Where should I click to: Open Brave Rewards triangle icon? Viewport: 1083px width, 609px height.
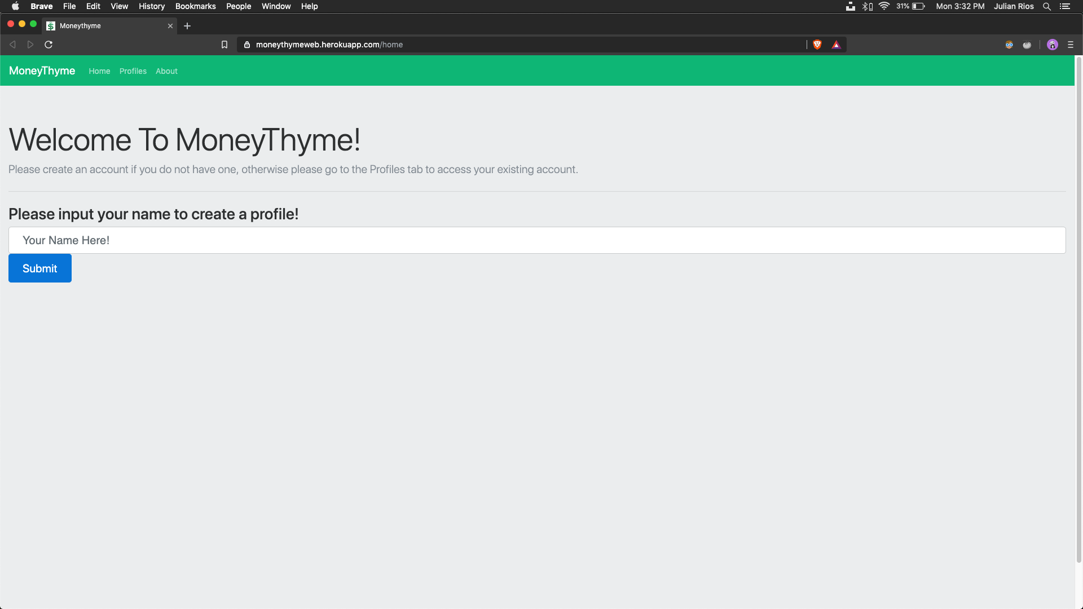pos(837,45)
